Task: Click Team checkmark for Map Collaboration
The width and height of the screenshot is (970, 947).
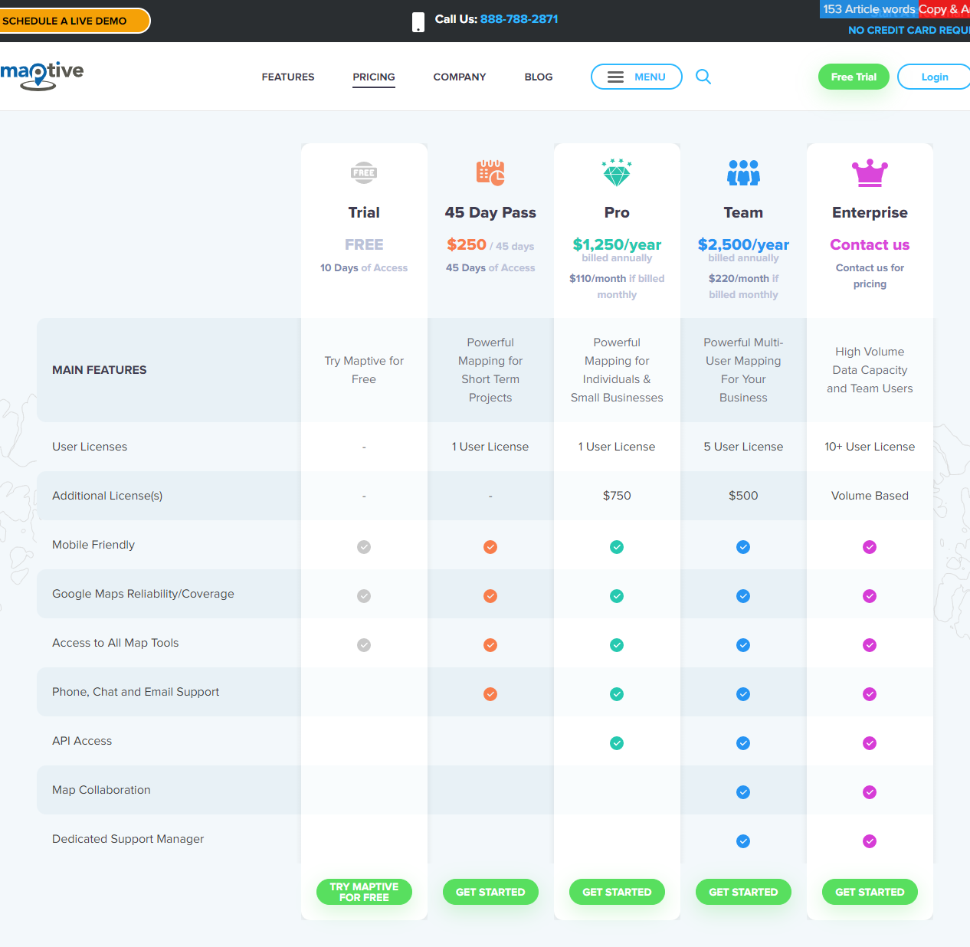Action: pyautogui.click(x=743, y=792)
